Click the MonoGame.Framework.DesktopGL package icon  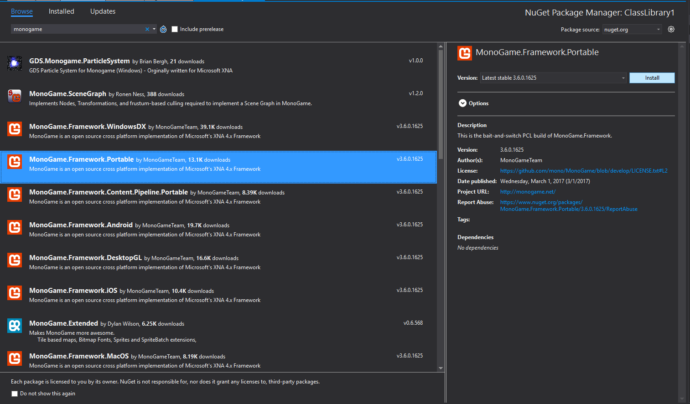15,260
